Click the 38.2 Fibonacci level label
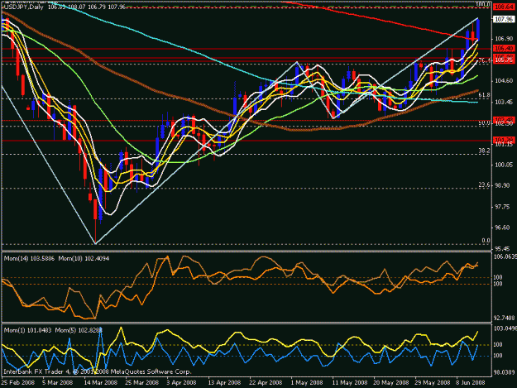This screenshot has height=388, width=517. pos(484,151)
